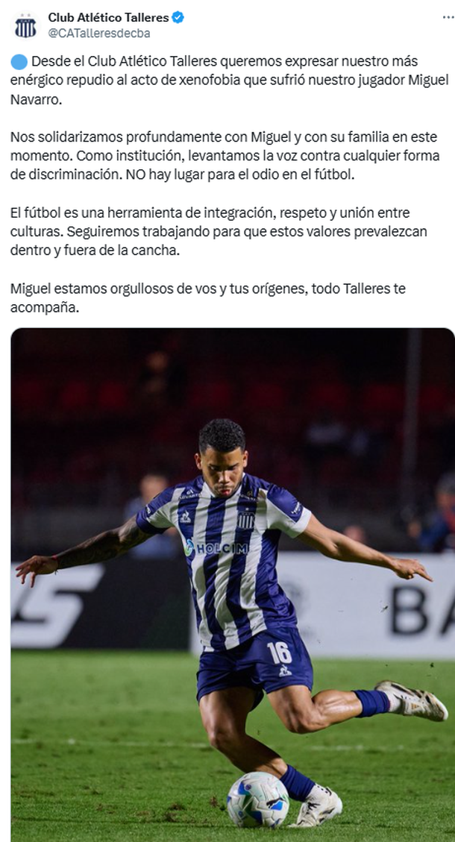455x842 pixels.
Task: Click the paragraph beginning 'El fútbol es una herramienta'
Action: [x=218, y=231]
